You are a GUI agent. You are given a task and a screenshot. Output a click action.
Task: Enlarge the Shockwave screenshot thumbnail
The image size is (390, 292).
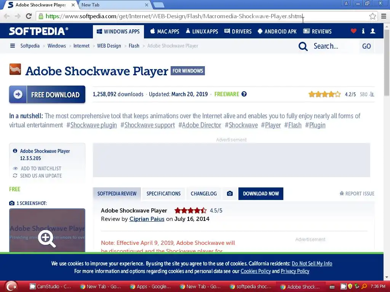click(x=47, y=230)
